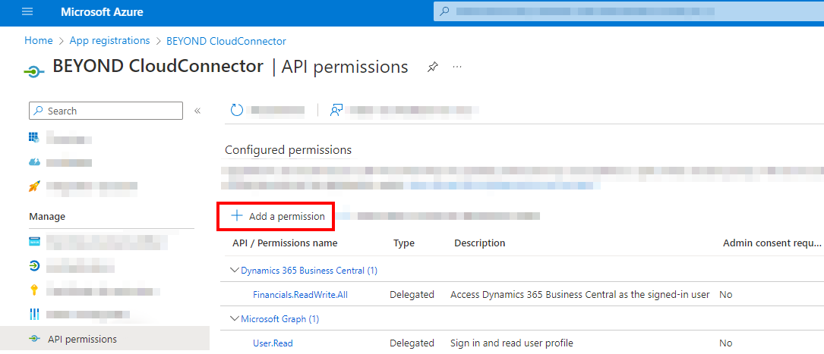Click Add a permission button

(276, 216)
